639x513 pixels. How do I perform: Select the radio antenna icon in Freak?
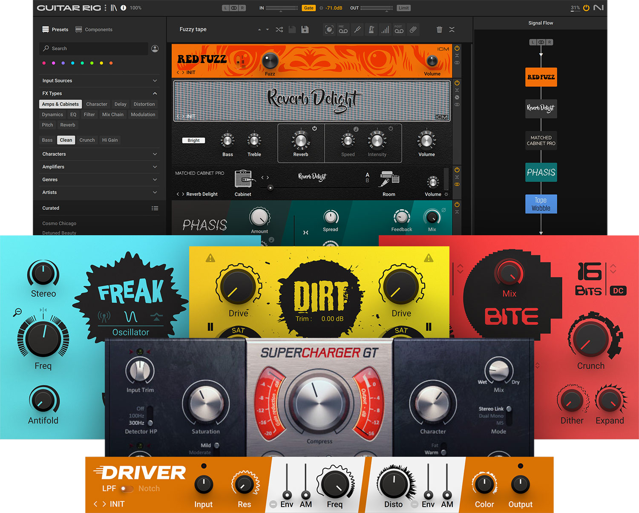coord(104,317)
